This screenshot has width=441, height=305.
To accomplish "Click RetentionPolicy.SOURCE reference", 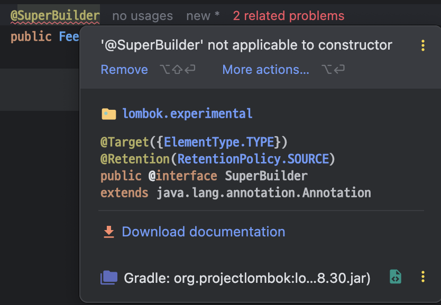I will (253, 159).
